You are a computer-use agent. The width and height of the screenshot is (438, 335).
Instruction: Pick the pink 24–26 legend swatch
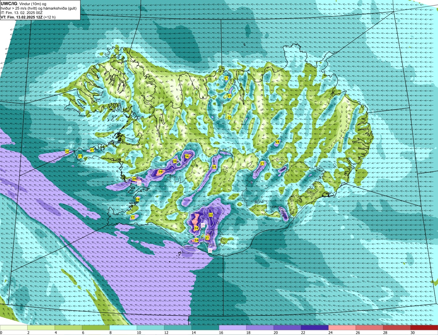[342, 327]
